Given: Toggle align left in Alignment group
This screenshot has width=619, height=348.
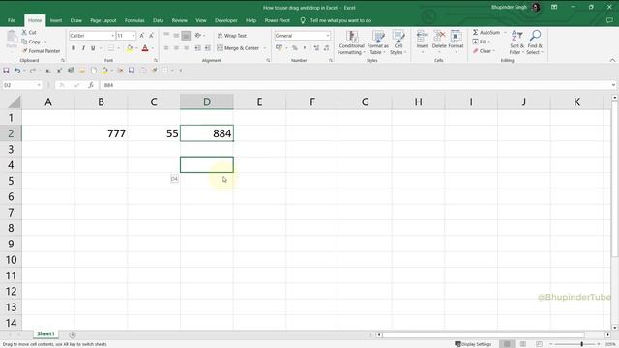Looking at the screenshot, I should pos(166,48).
